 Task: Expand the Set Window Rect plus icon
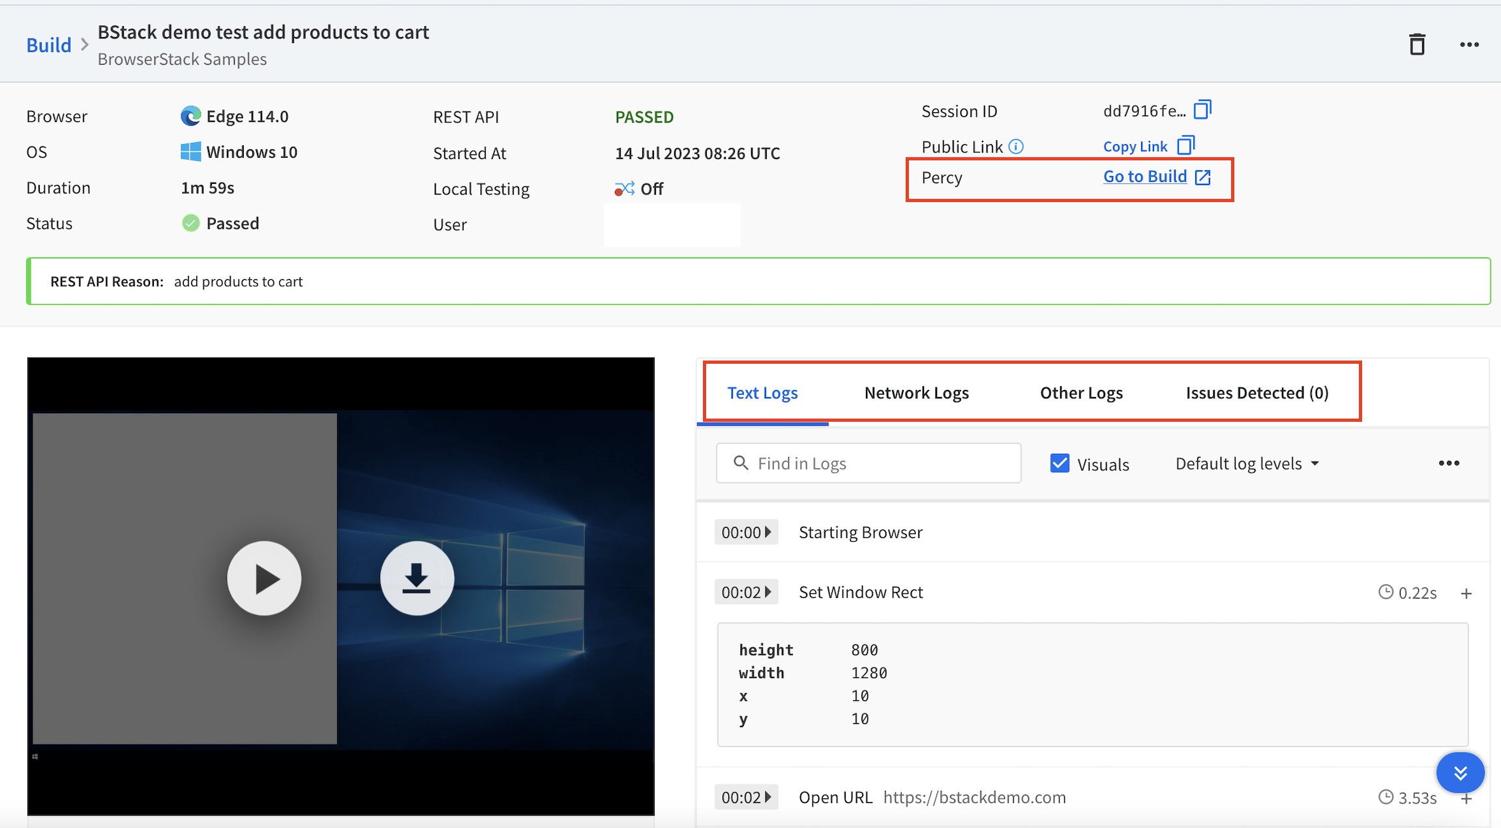[1466, 593]
